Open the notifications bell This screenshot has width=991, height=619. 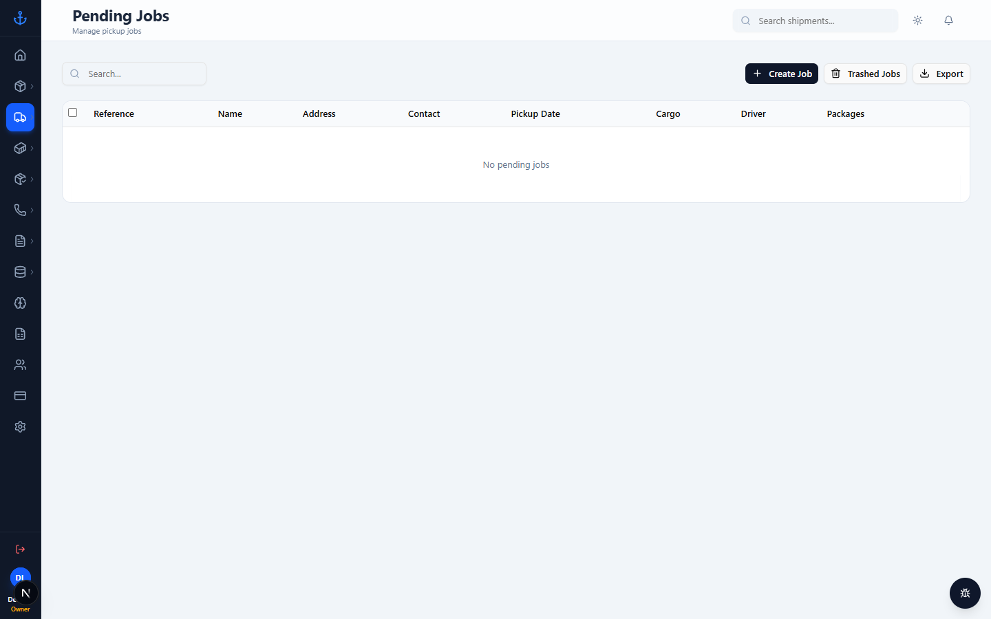(948, 21)
